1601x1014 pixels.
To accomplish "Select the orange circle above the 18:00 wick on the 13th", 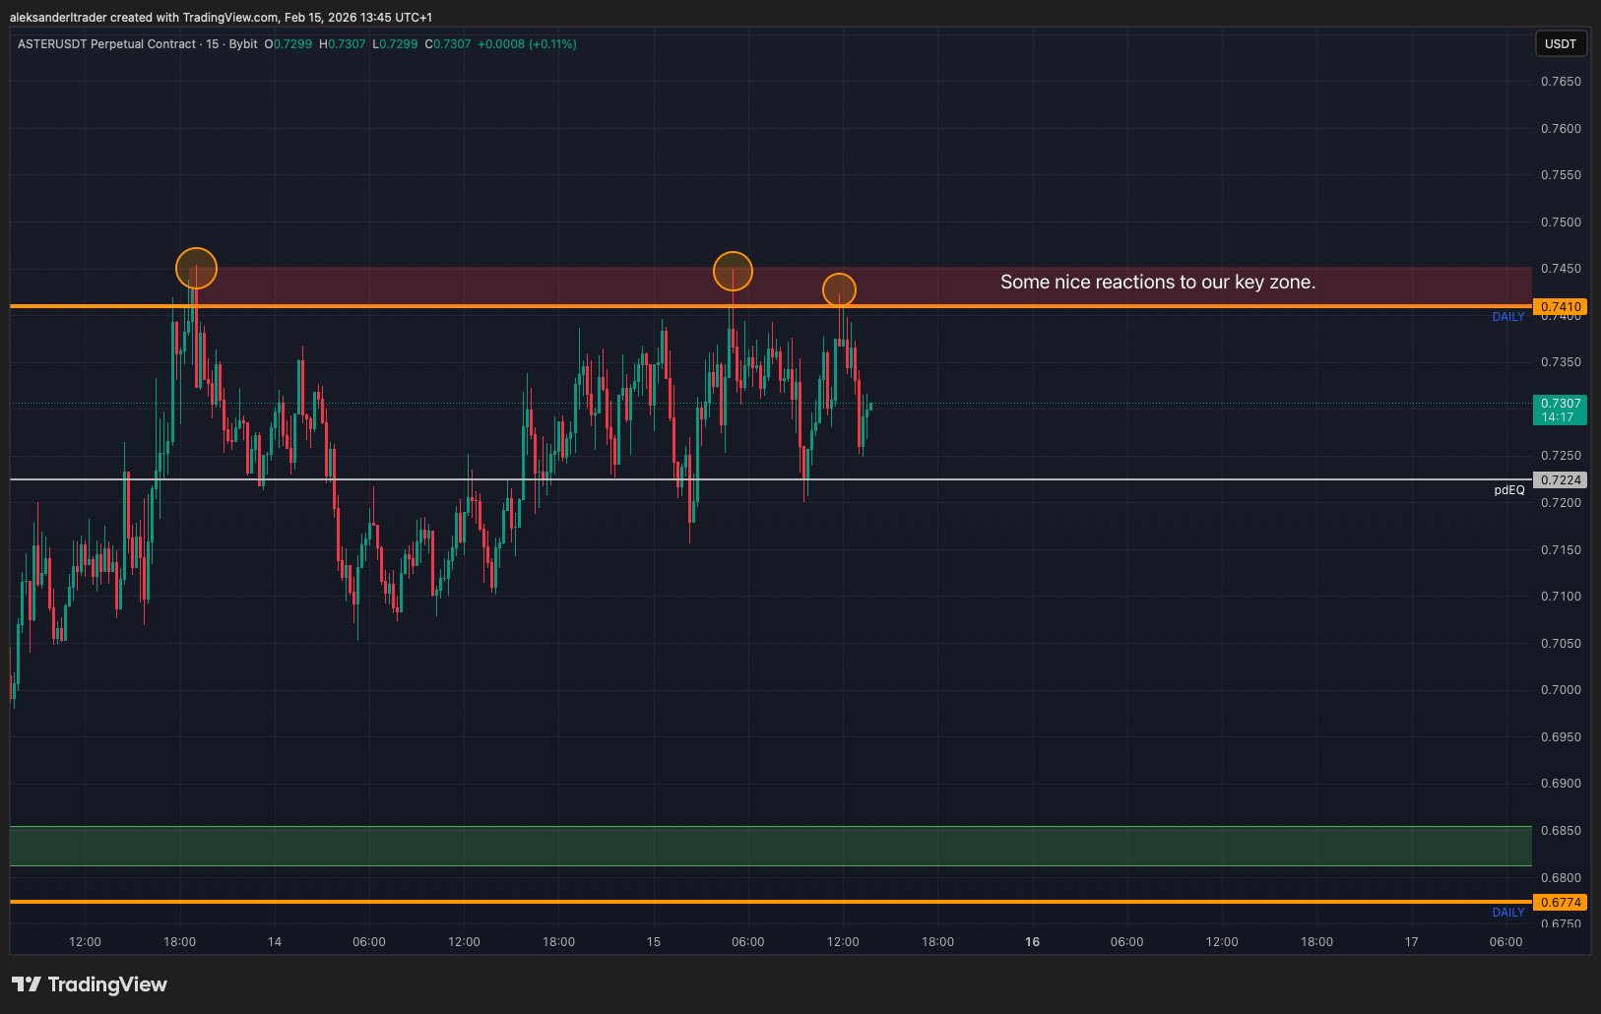I will [196, 268].
